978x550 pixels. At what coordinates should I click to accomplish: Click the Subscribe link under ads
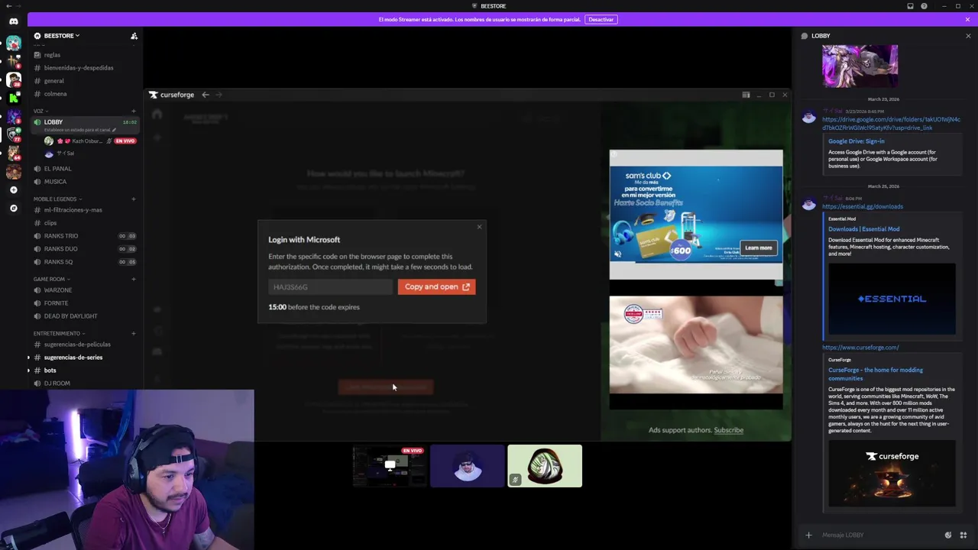(728, 430)
